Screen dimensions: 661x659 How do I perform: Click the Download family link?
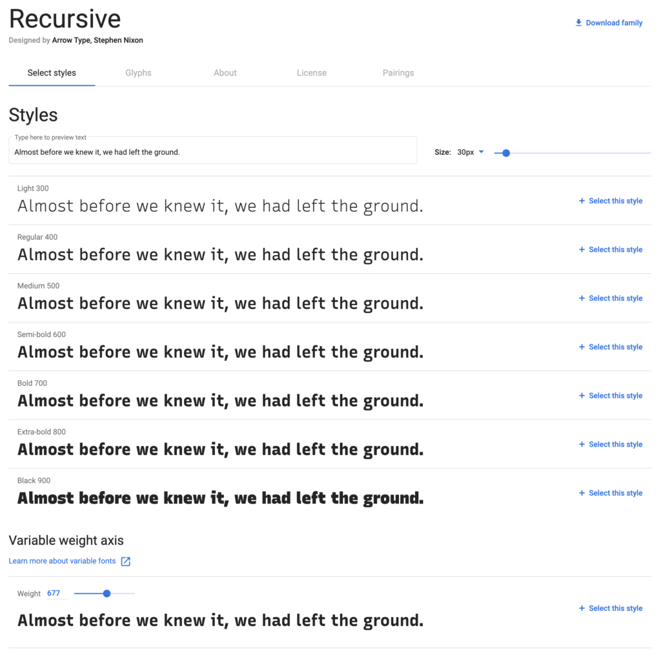tap(614, 23)
